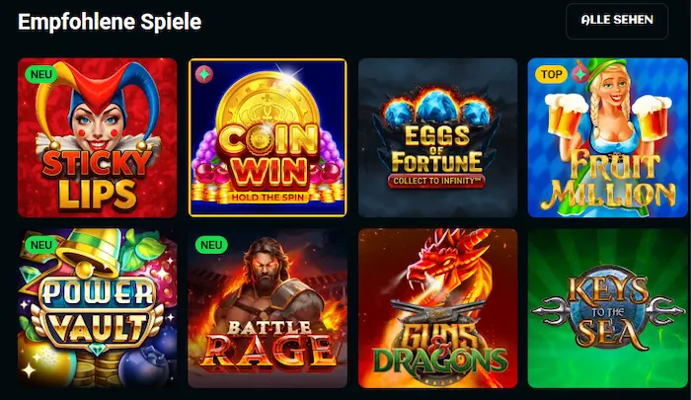
Task: Click the NEU badge on Power Vault
Action: (x=41, y=245)
